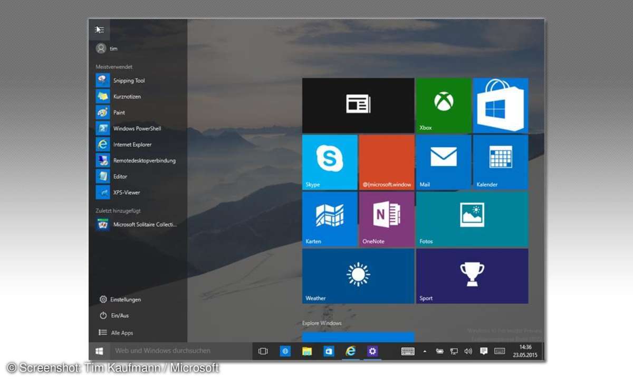Viewport: 633px width, 379px height.
Task: Open the Sport trophy tile
Action: [x=472, y=276]
